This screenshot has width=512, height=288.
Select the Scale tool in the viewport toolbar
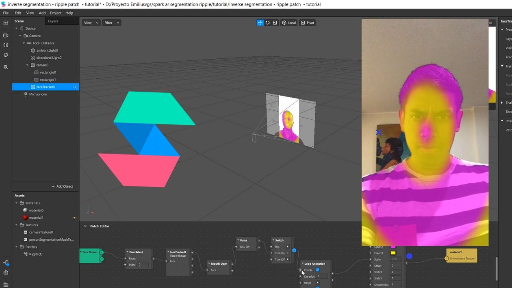click(x=275, y=23)
